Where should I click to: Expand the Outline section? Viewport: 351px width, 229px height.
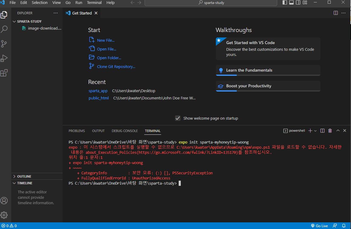(37, 176)
